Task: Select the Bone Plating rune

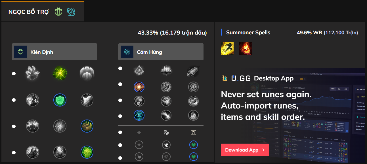Action: pos(87,126)
